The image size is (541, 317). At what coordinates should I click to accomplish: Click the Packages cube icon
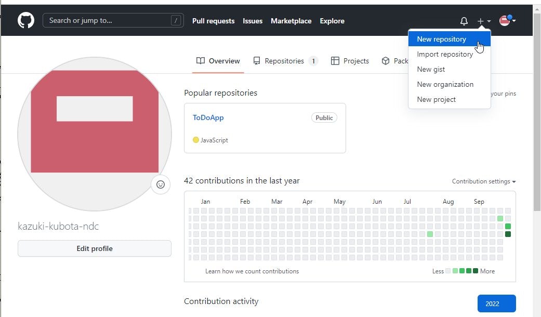[x=386, y=61]
